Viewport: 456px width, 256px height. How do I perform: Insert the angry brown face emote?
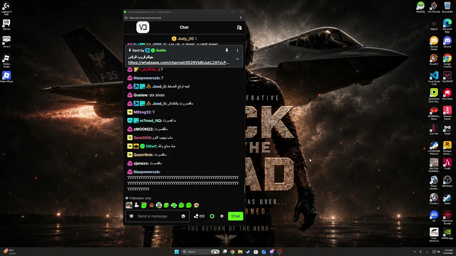click(x=151, y=205)
